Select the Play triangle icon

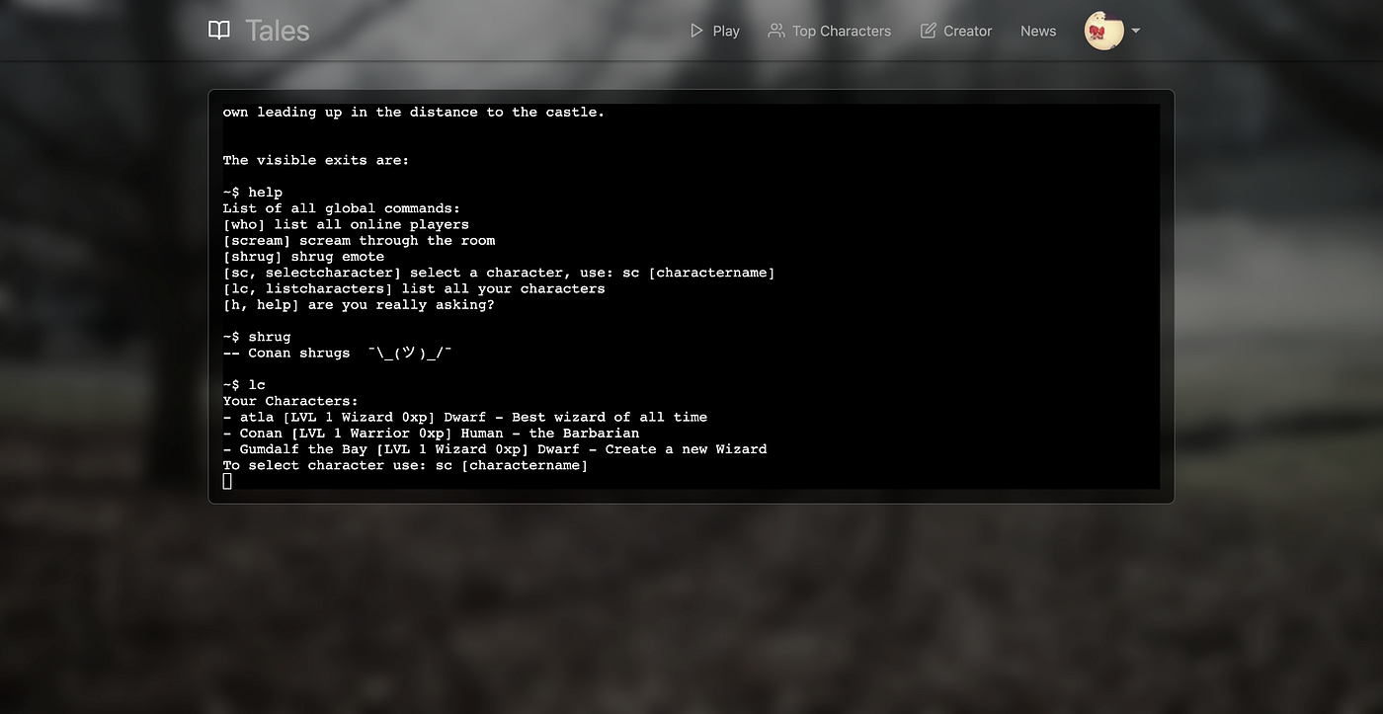point(695,30)
